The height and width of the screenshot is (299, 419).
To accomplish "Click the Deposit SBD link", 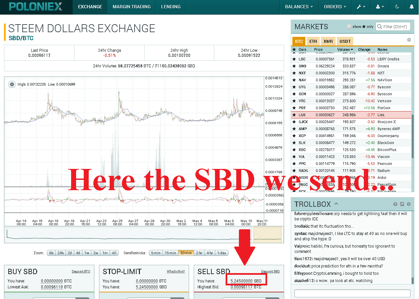I will (x=270, y=271).
